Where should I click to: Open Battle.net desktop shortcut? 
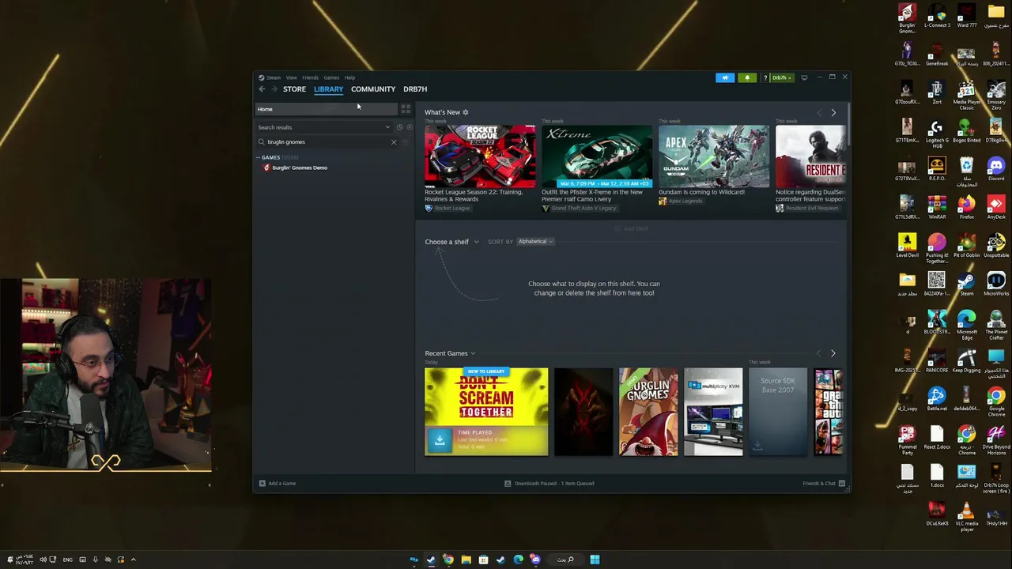click(937, 399)
